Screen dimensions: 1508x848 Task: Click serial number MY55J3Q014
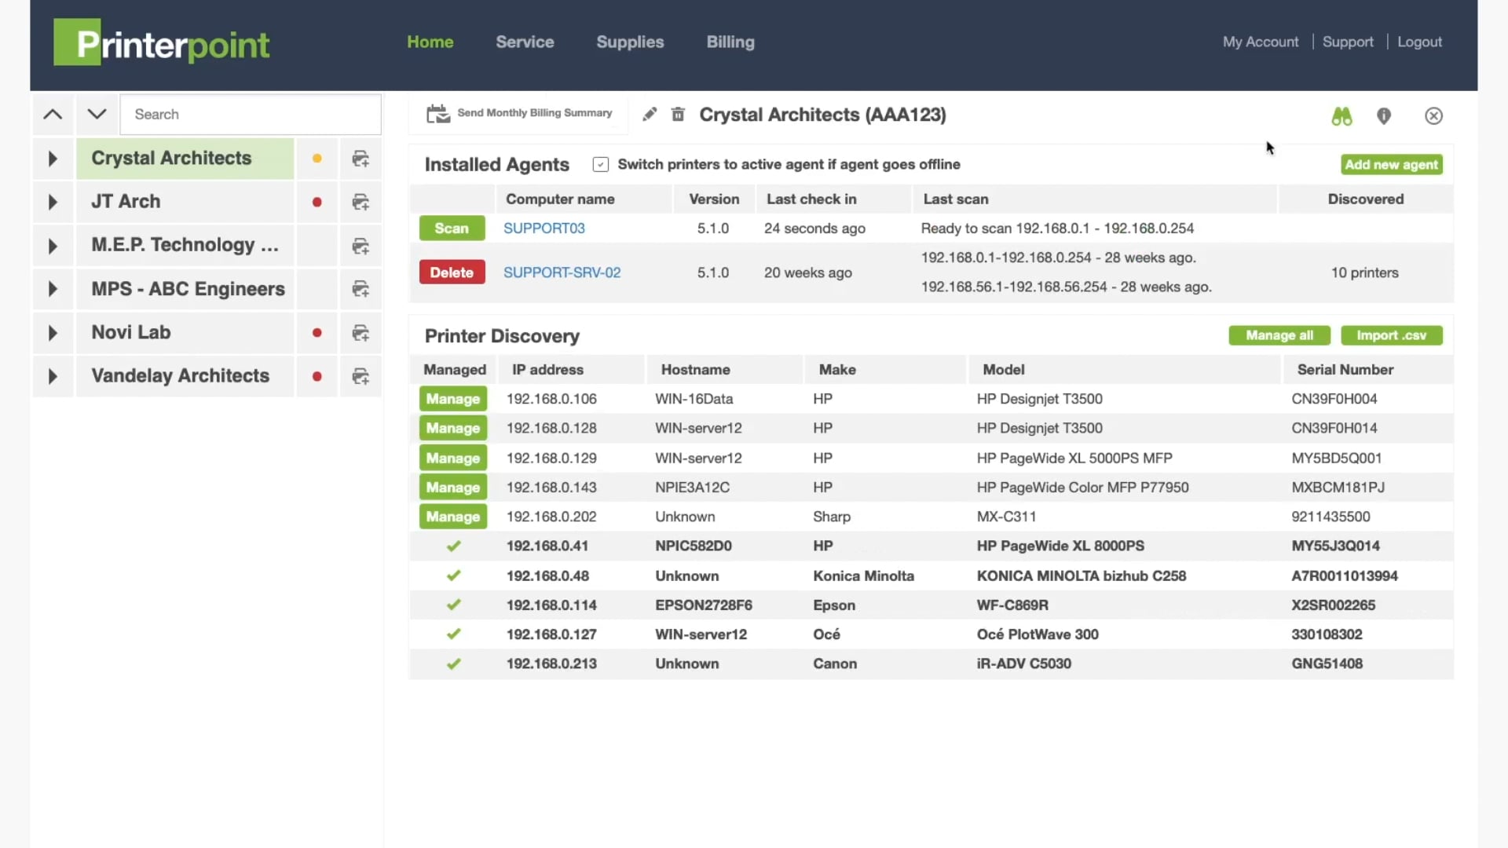click(1335, 546)
